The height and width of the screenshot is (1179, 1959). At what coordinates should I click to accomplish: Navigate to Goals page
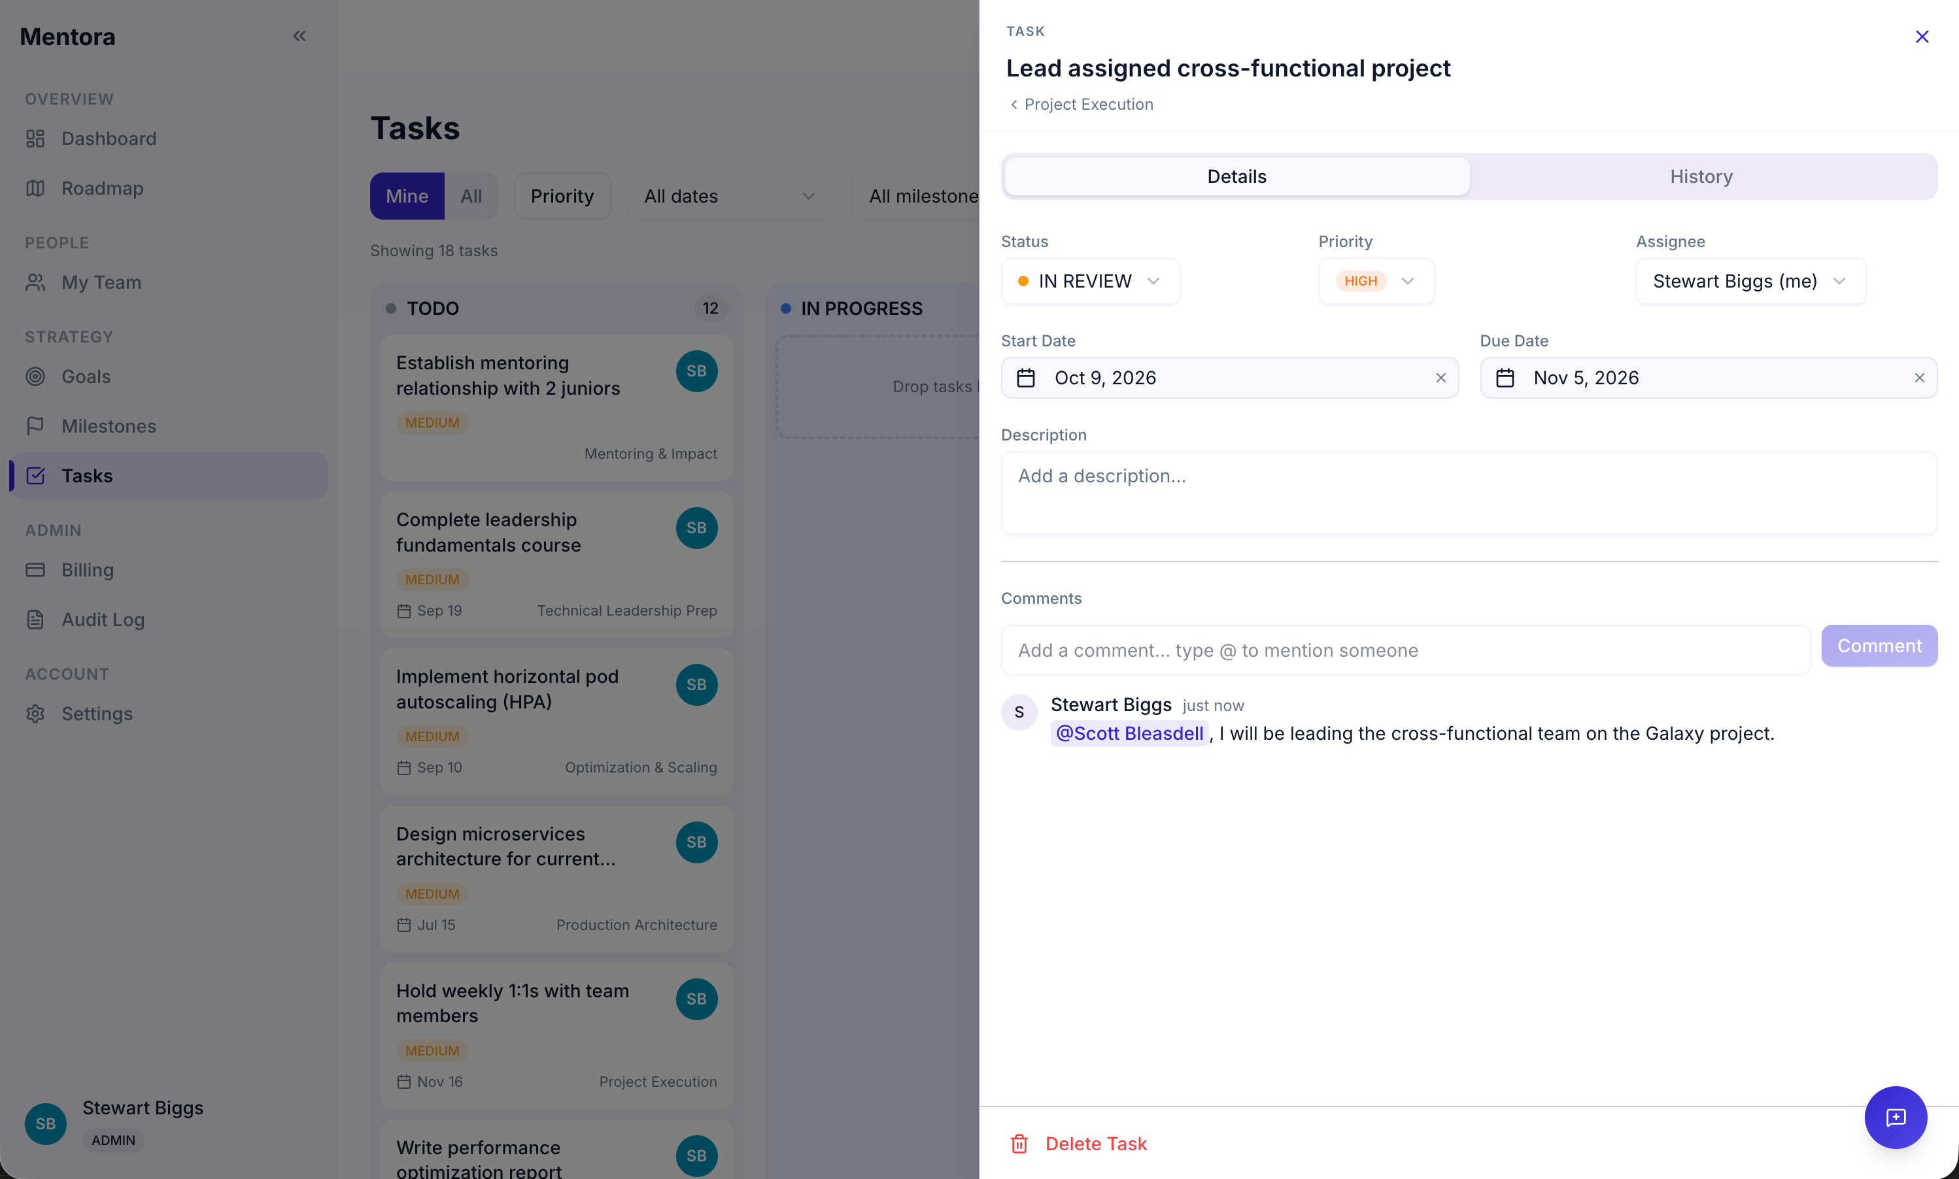169,376
